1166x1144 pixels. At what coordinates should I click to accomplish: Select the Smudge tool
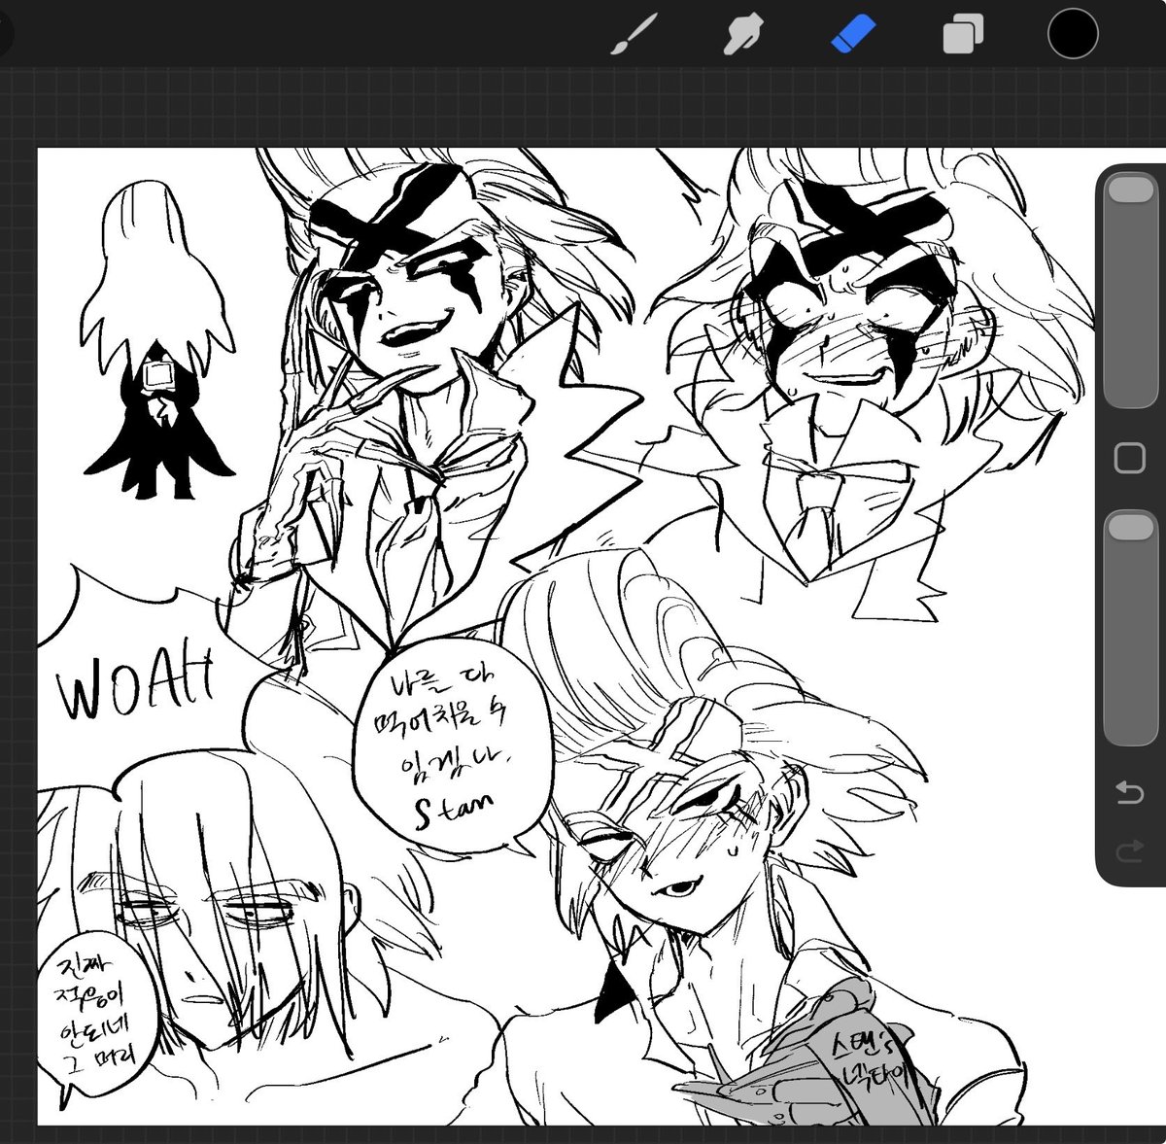pos(743,35)
